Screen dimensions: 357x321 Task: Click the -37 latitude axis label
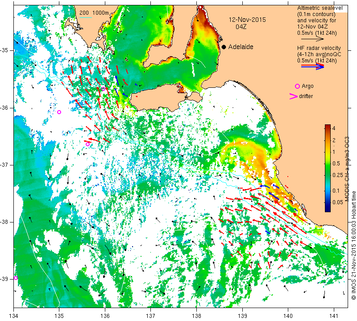6,165
